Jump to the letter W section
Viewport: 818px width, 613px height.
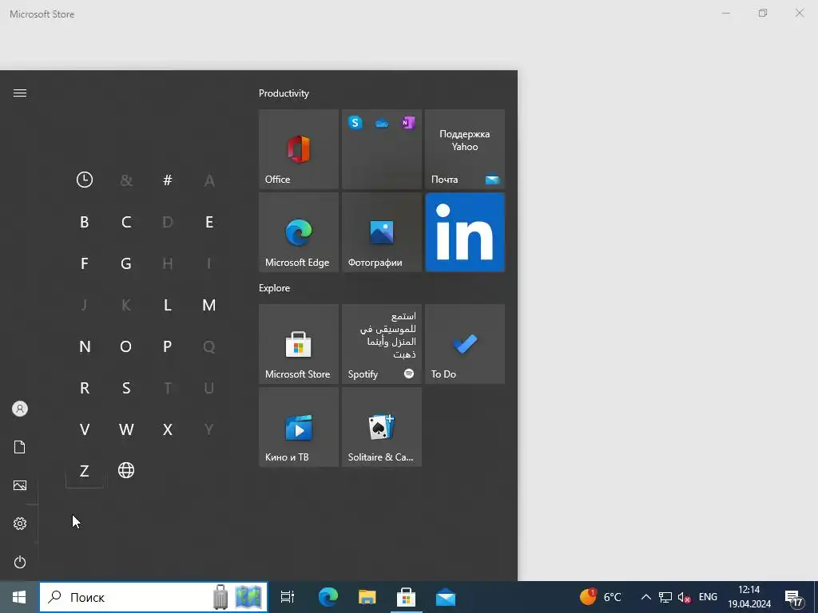(126, 429)
